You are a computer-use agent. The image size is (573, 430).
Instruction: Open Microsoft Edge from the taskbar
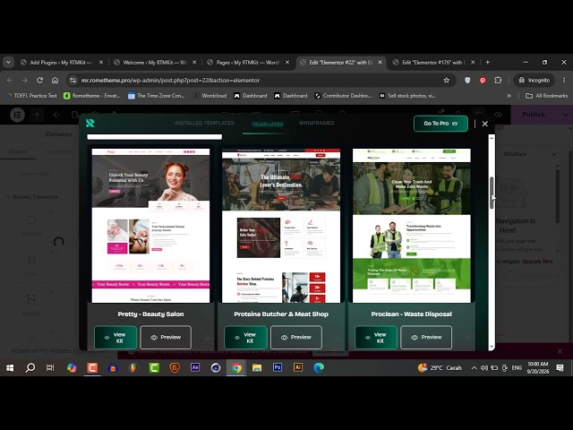319,367
